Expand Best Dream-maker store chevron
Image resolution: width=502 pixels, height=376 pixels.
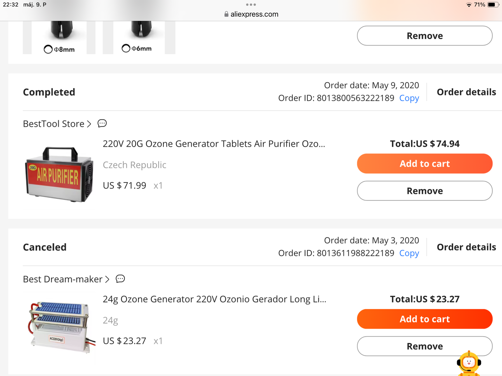pyautogui.click(x=107, y=279)
